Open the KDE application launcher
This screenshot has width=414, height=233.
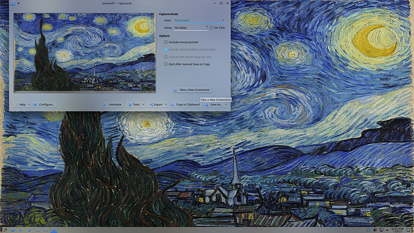point(4,230)
